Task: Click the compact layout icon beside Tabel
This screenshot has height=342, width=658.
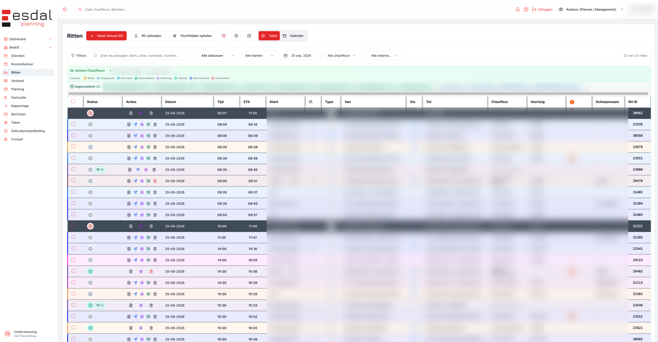Action: click(249, 36)
